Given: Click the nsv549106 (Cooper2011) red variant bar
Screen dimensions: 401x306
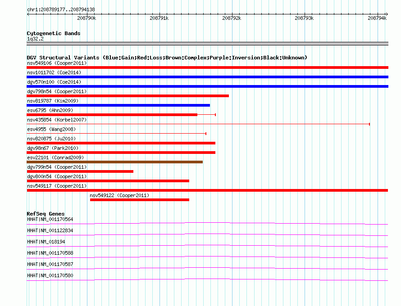Looking at the screenshot, I should [207, 67].
